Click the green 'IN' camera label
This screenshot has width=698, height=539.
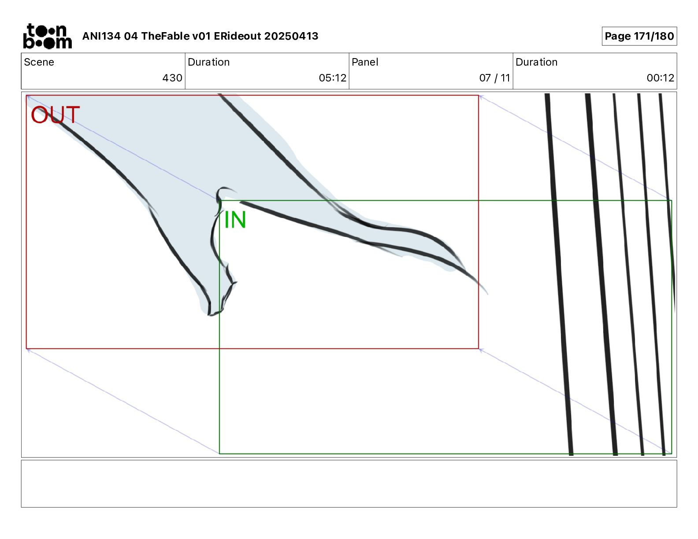click(235, 220)
